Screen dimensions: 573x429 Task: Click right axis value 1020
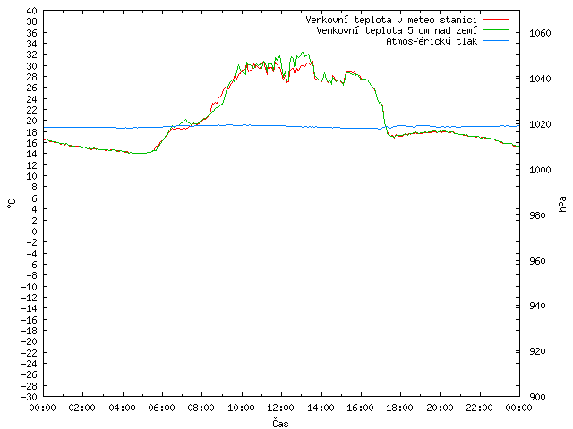pyautogui.click(x=540, y=124)
